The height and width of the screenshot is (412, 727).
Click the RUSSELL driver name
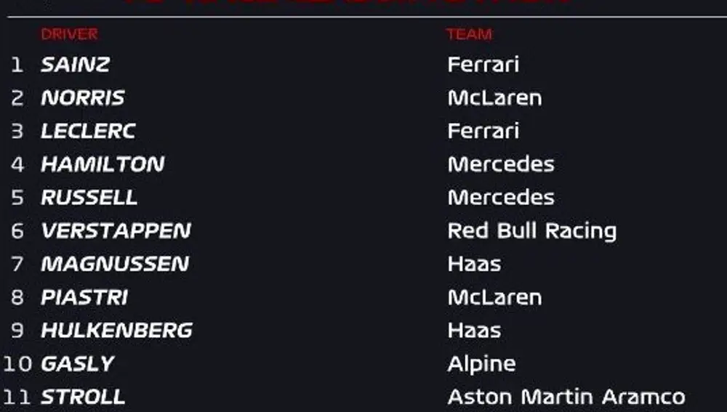pos(89,198)
